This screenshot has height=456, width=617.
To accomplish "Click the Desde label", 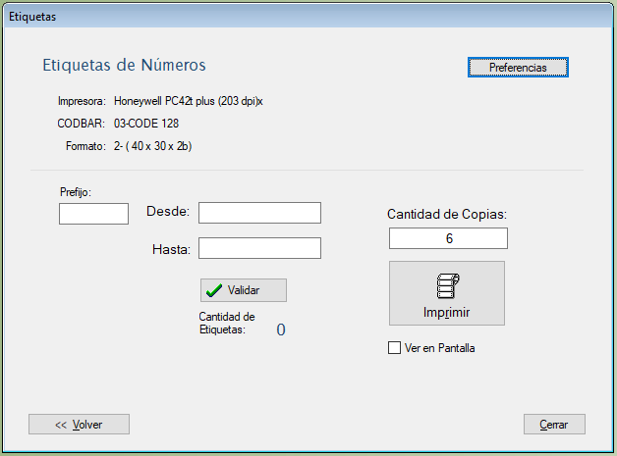I will (x=167, y=212).
